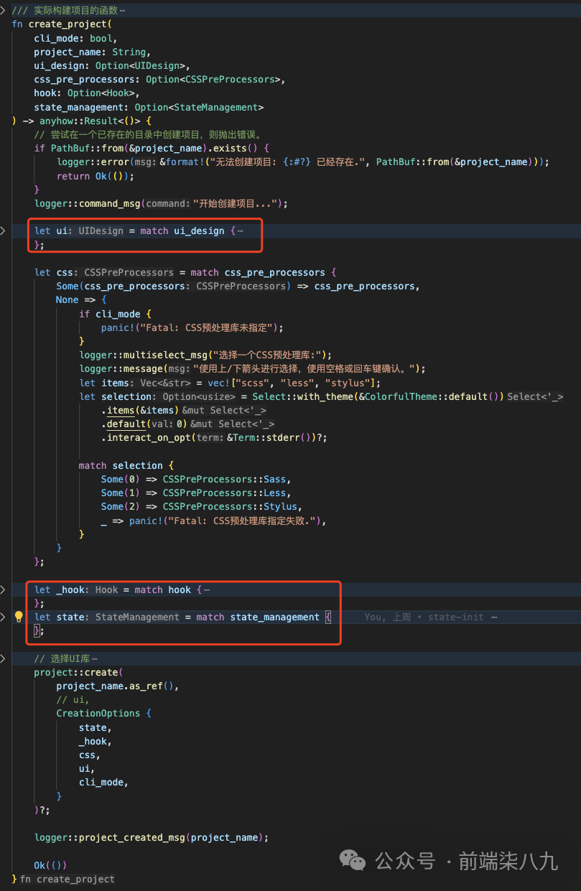Click the 'CreationOptions {' struct literal

tap(103, 713)
